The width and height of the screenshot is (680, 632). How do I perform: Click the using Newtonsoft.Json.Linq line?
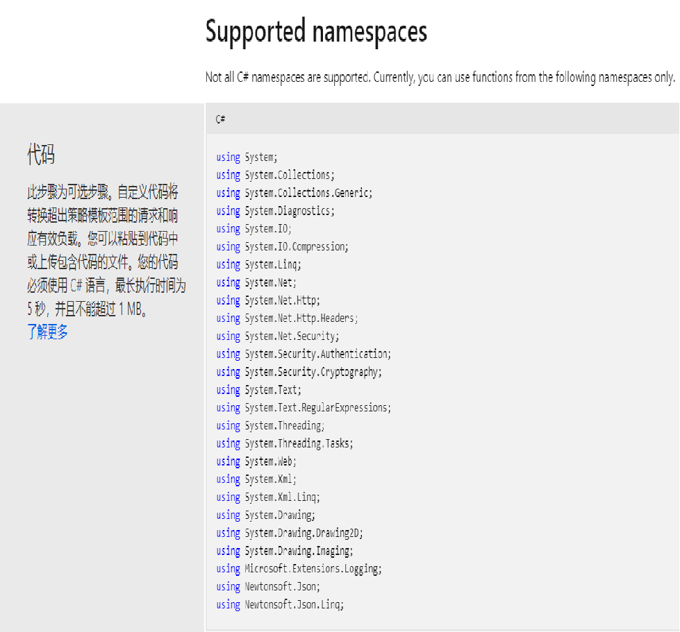pyautogui.click(x=280, y=604)
